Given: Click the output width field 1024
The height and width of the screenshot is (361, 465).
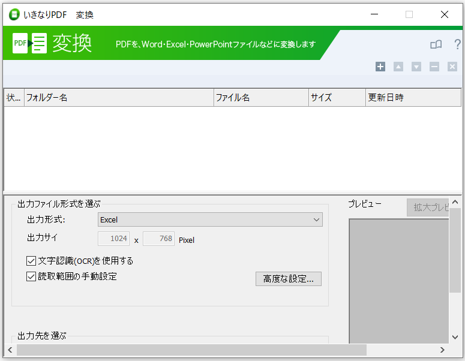Looking at the screenshot, I should point(113,239).
